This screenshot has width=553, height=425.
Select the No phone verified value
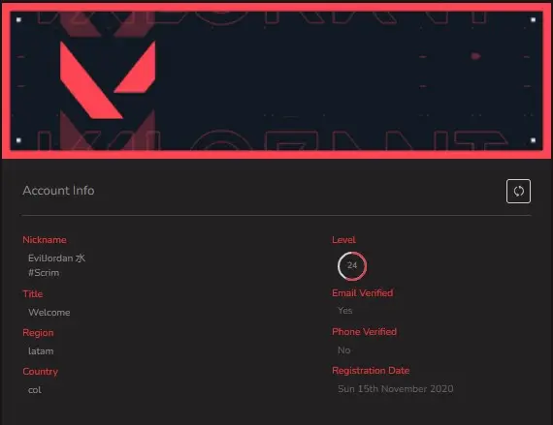coord(344,350)
